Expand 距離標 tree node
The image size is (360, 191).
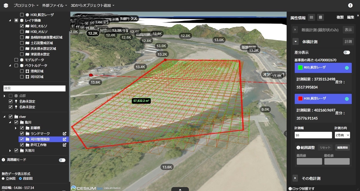(16, 128)
